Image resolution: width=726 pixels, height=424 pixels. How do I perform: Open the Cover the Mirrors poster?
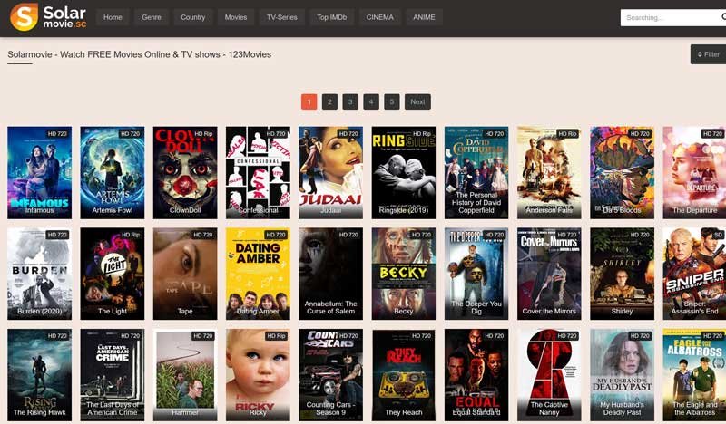[x=549, y=274]
